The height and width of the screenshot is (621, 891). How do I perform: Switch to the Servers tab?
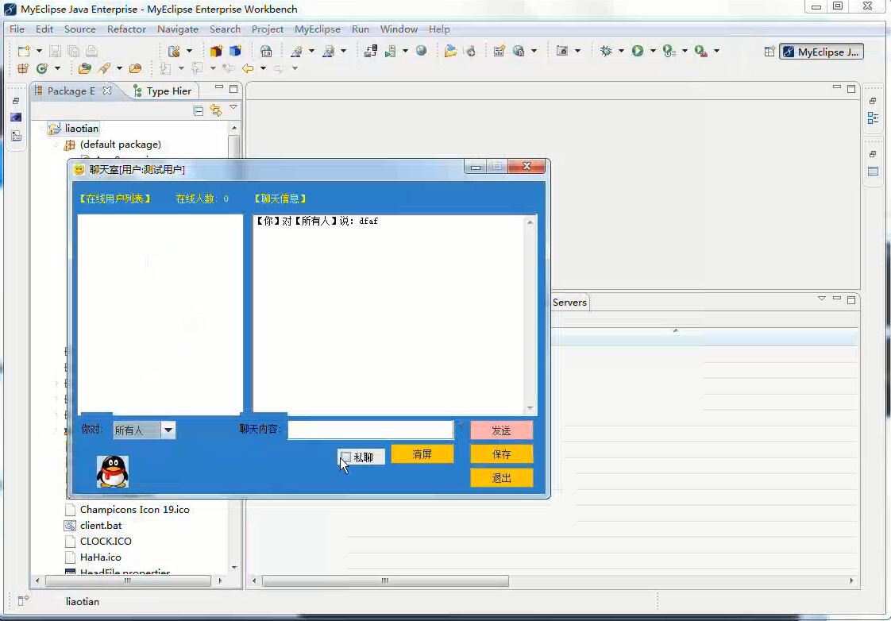(x=569, y=303)
